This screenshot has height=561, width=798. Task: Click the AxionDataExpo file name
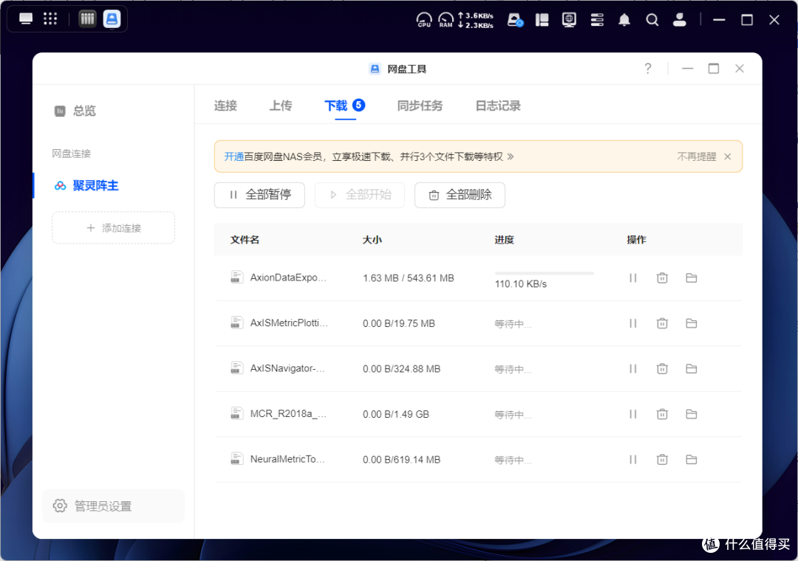pyautogui.click(x=288, y=278)
